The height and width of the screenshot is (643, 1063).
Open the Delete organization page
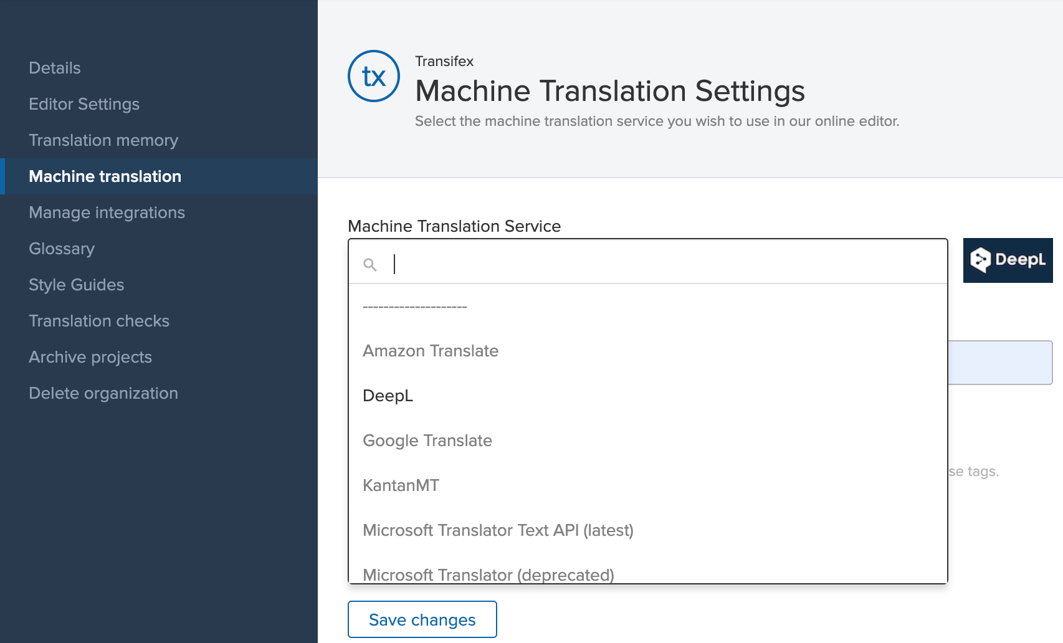[103, 393]
